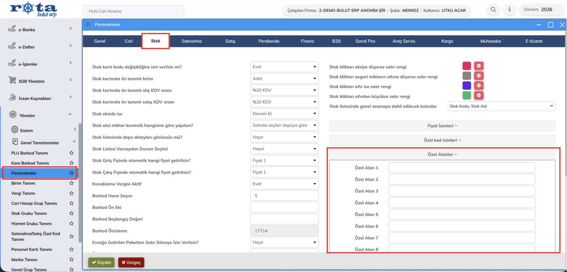Screen dimensions: 567x272
Task: Click the Vazgeç button
Action: point(131,263)
